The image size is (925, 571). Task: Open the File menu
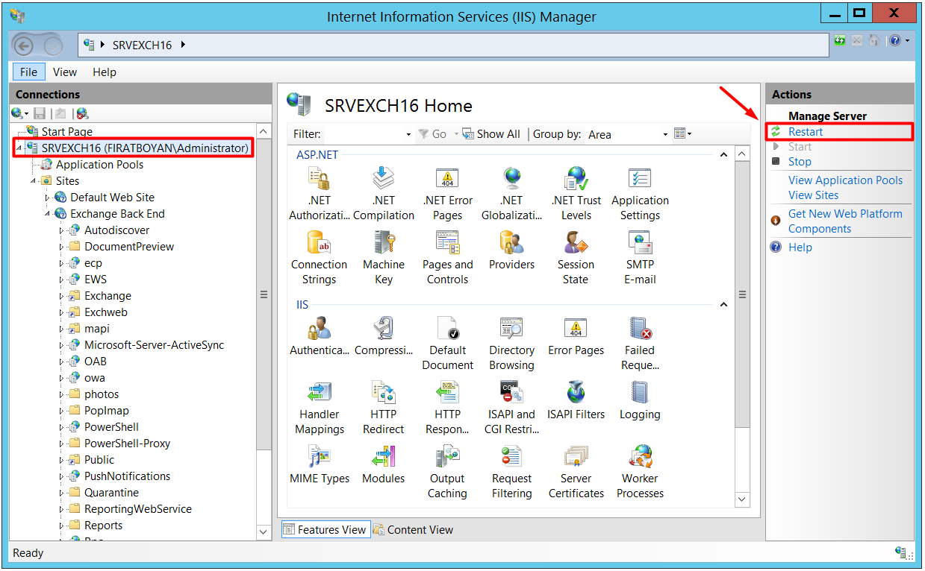coord(28,72)
